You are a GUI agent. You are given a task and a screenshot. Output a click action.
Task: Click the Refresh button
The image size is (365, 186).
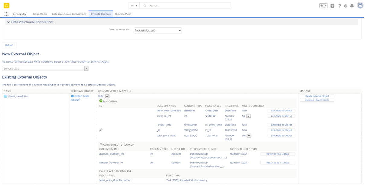9,45
